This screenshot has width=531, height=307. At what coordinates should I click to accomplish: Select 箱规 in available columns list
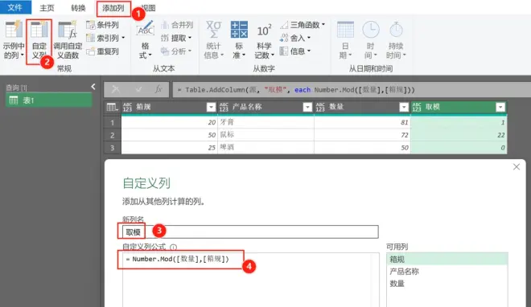(x=447, y=260)
